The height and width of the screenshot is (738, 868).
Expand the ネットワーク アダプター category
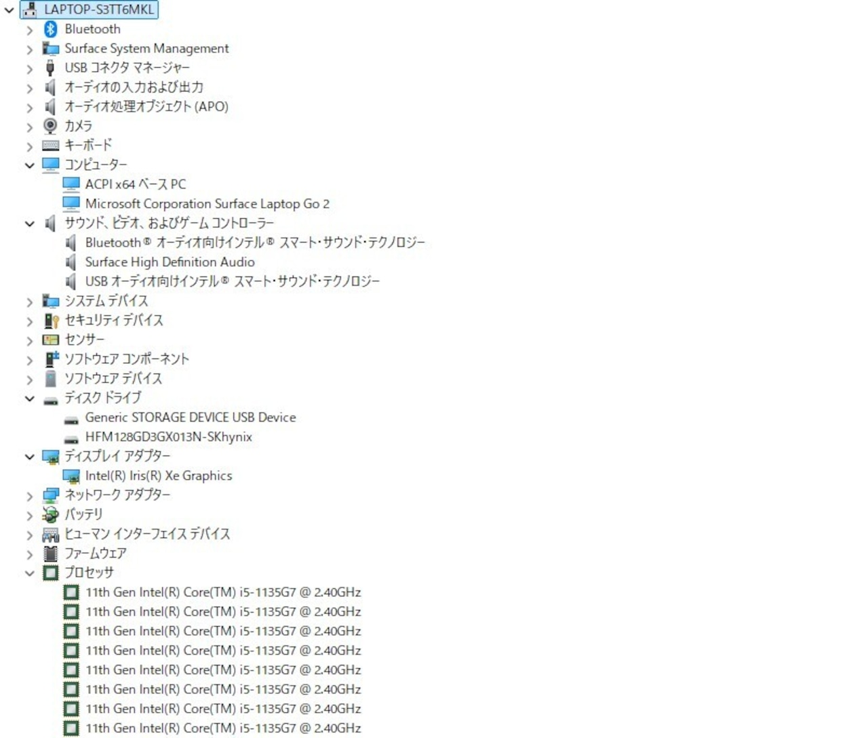[29, 496]
